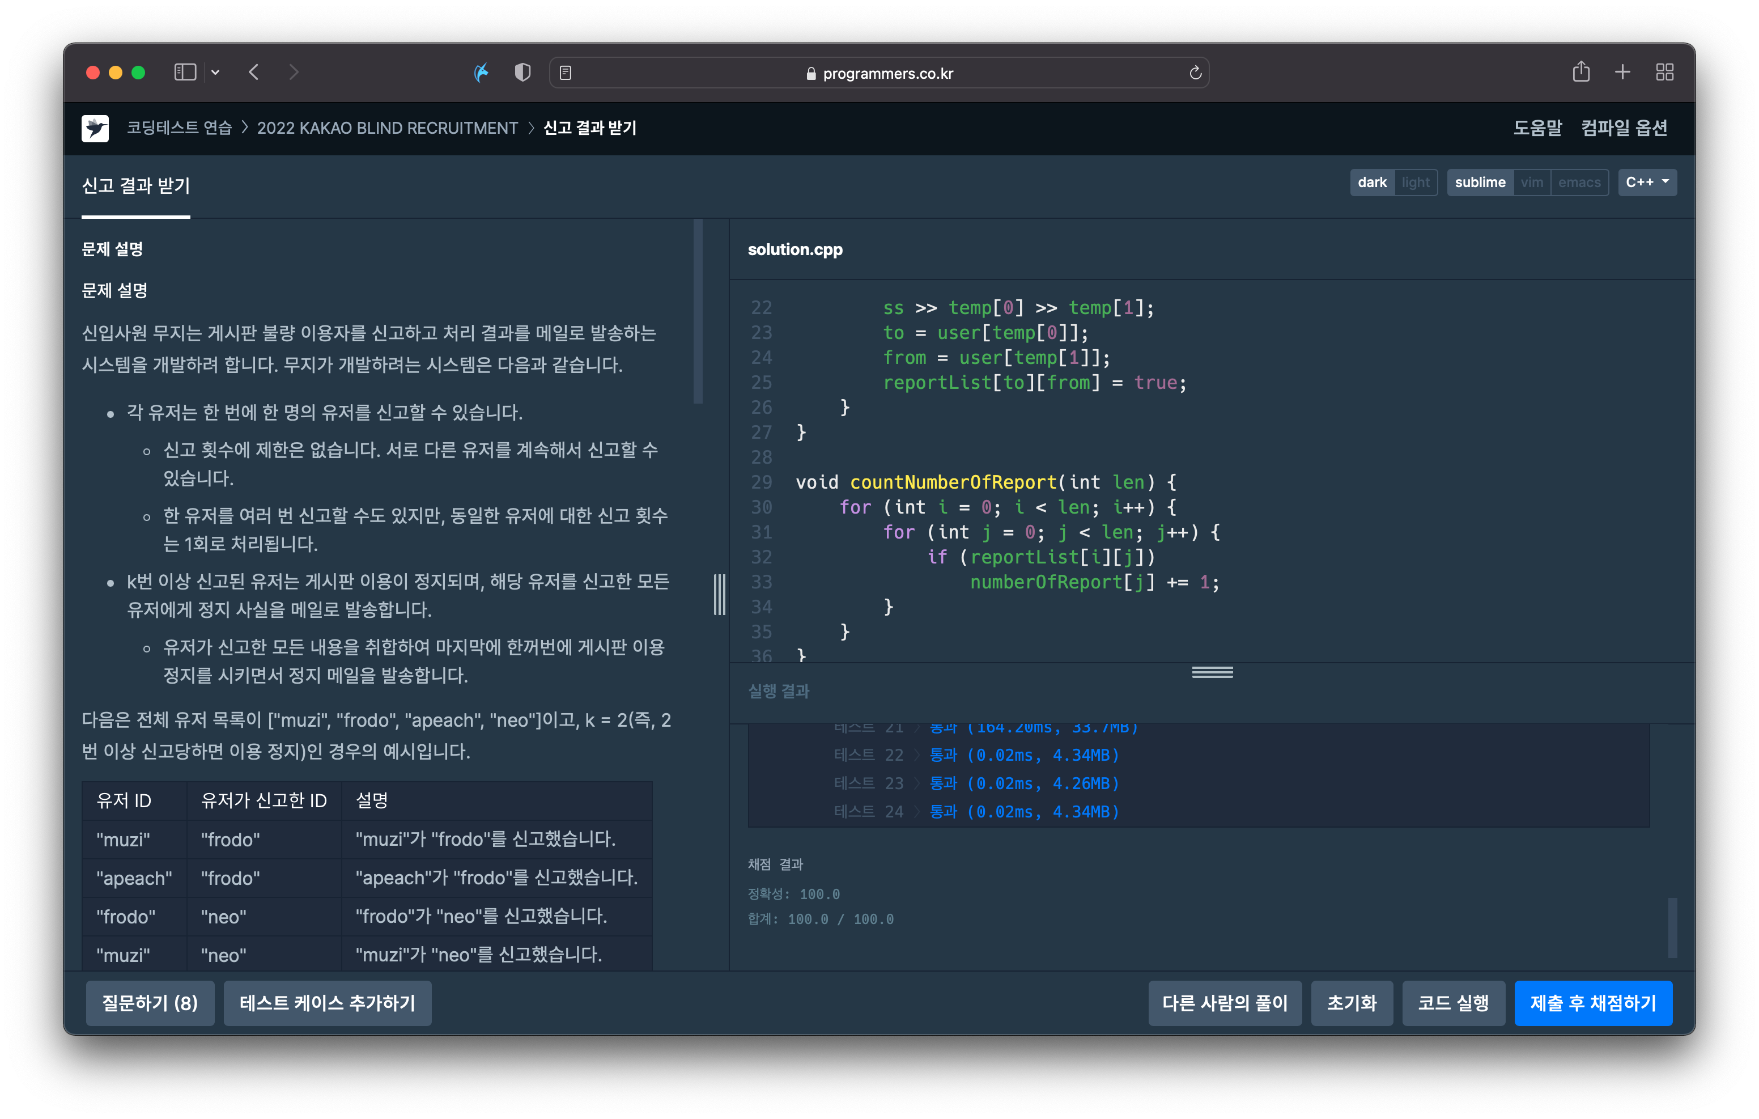Click the problem description scrollbar

698,311
